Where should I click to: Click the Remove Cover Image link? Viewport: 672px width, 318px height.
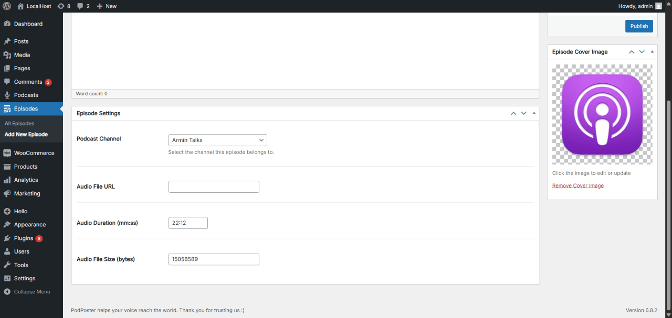577,185
